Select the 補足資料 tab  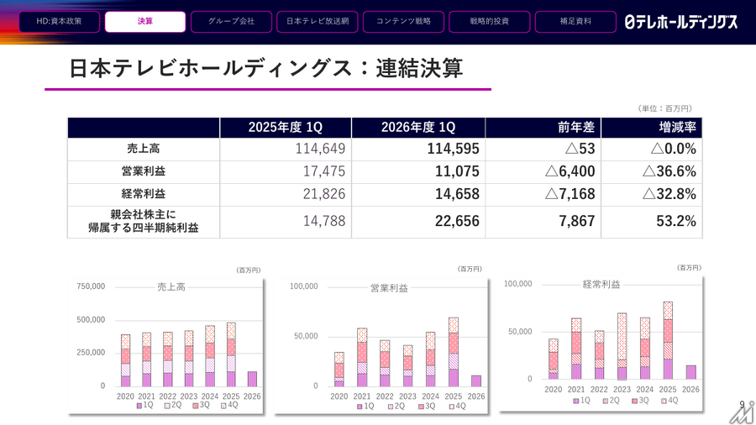(575, 22)
